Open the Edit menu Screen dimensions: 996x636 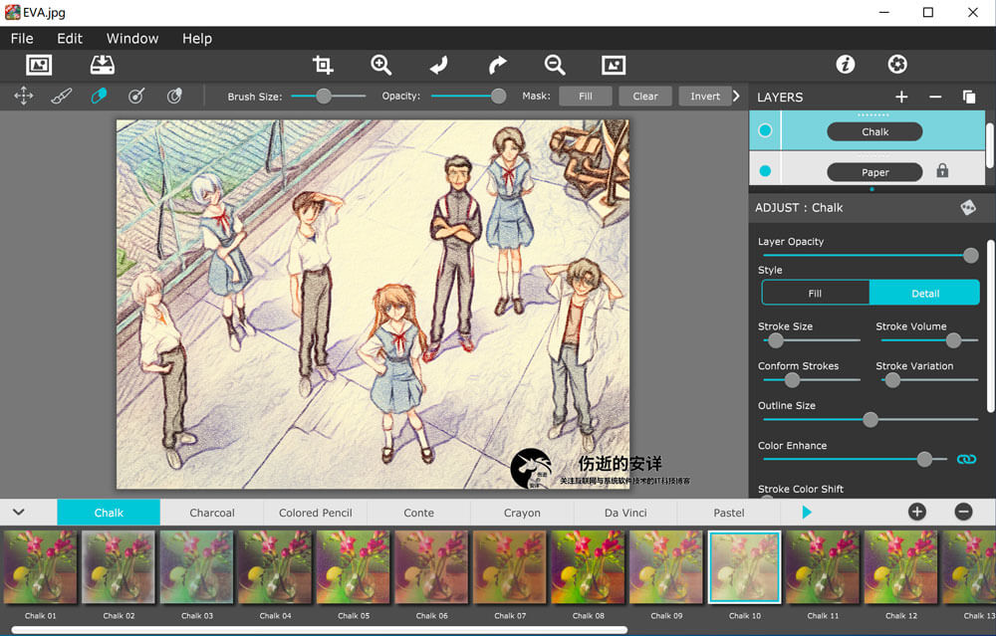(x=70, y=38)
